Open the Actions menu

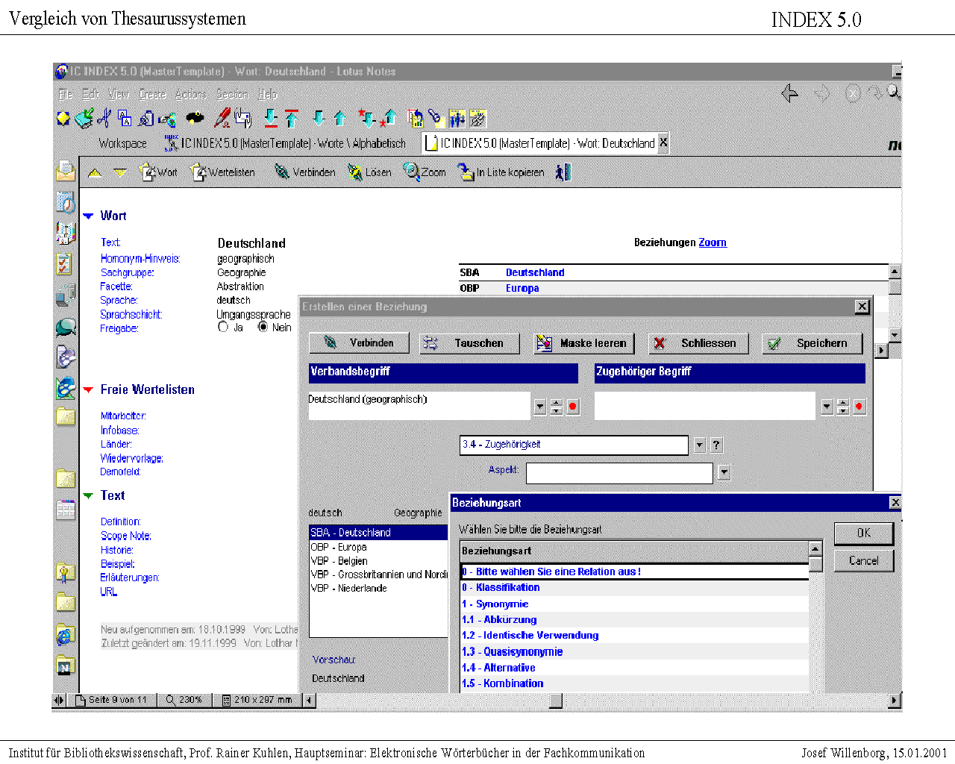point(190,94)
